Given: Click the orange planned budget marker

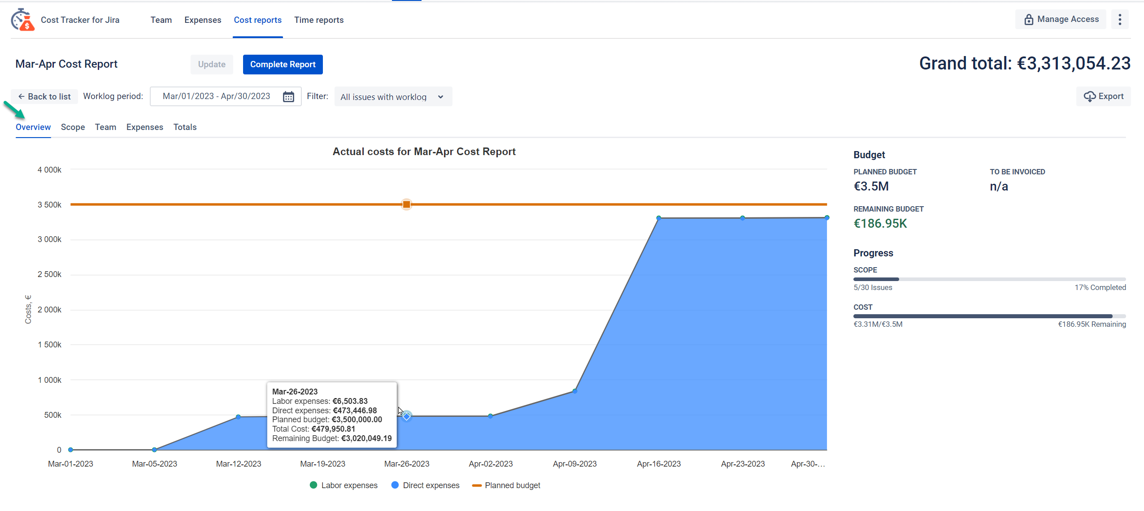Looking at the screenshot, I should tap(406, 204).
